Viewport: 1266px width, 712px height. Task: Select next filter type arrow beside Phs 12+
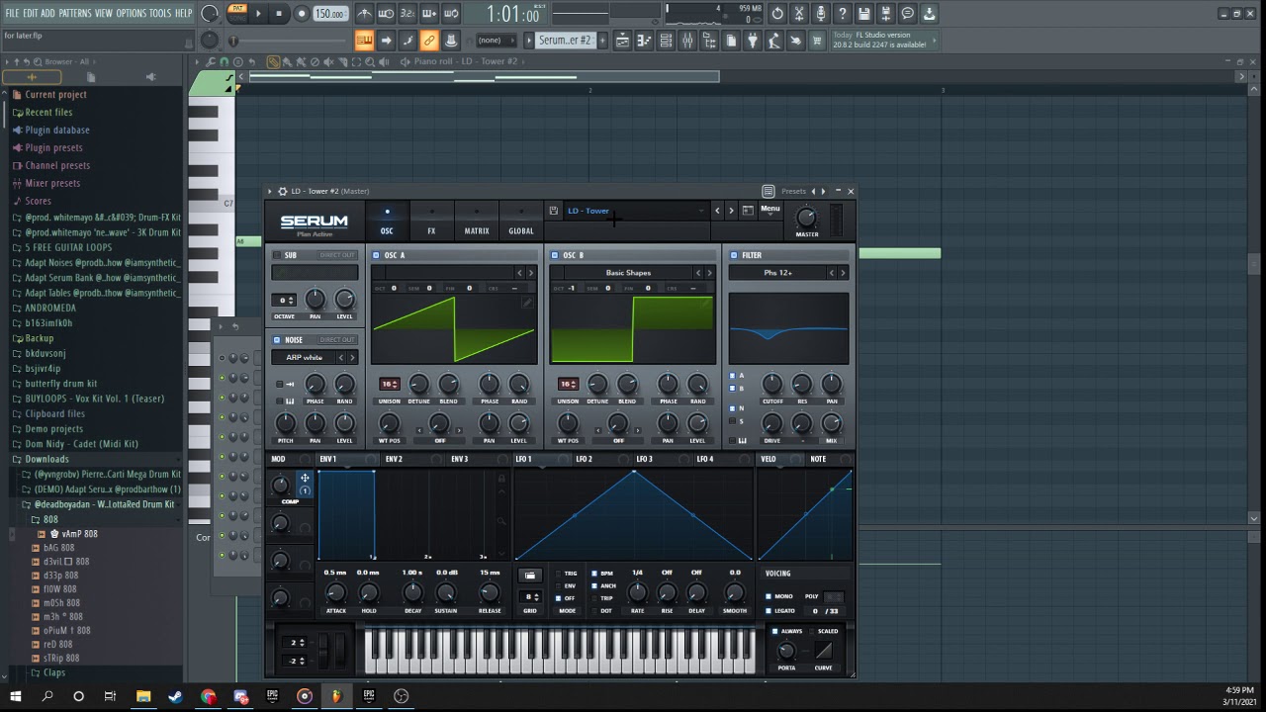(x=843, y=272)
